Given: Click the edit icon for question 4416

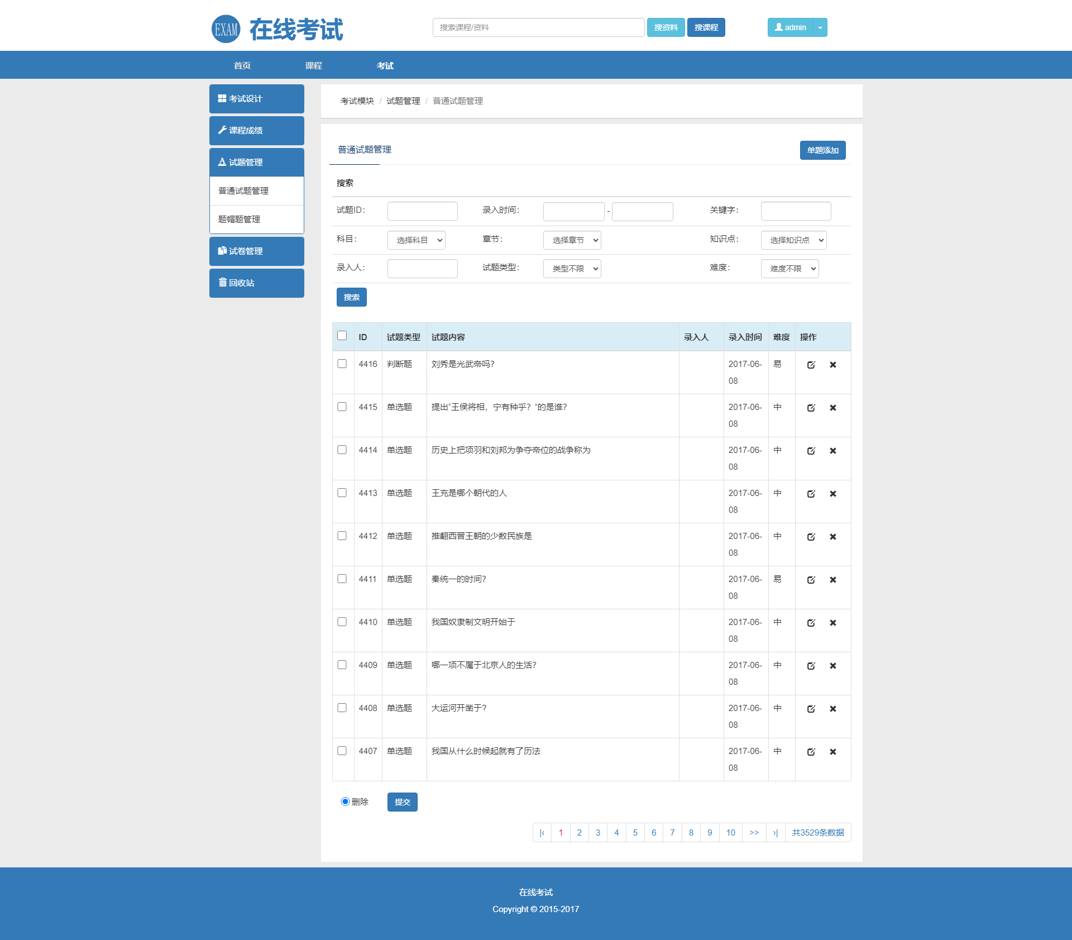Looking at the screenshot, I should click(811, 365).
